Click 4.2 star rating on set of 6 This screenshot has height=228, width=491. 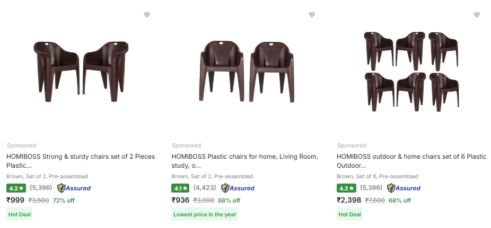pyautogui.click(x=346, y=188)
